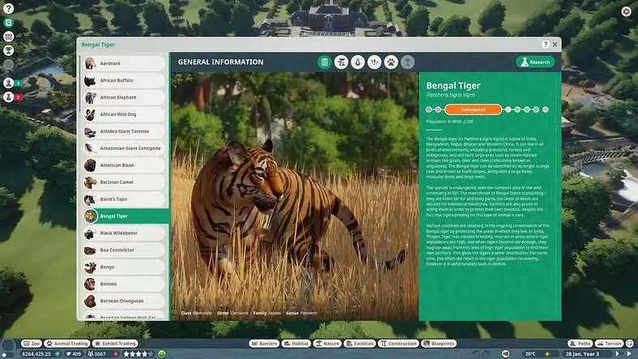Viewport: 638px width, 359px height.
Task: Click the red icon after guest count
Action: click(116, 354)
